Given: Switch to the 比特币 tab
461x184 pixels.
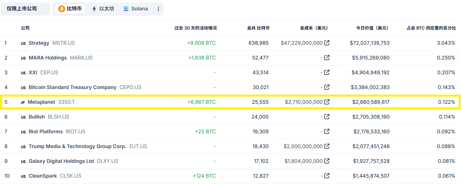Looking at the screenshot, I should click(x=70, y=9).
